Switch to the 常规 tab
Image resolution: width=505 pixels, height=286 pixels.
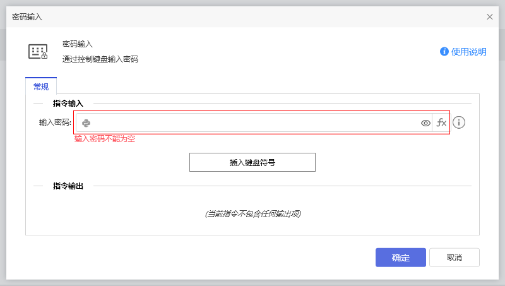click(x=41, y=86)
